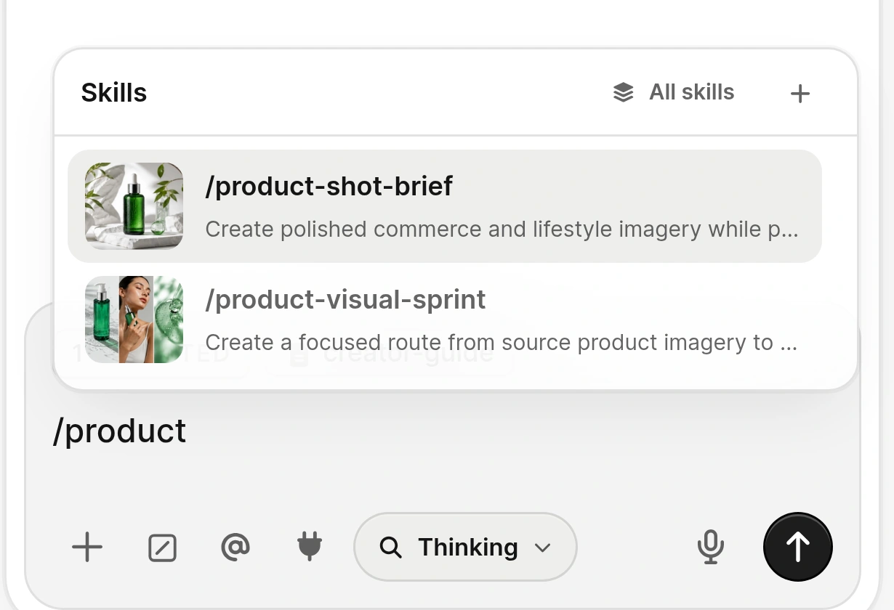This screenshot has width=894, height=610.
Task: Select the /product-shot-brief skill
Action: 445,206
